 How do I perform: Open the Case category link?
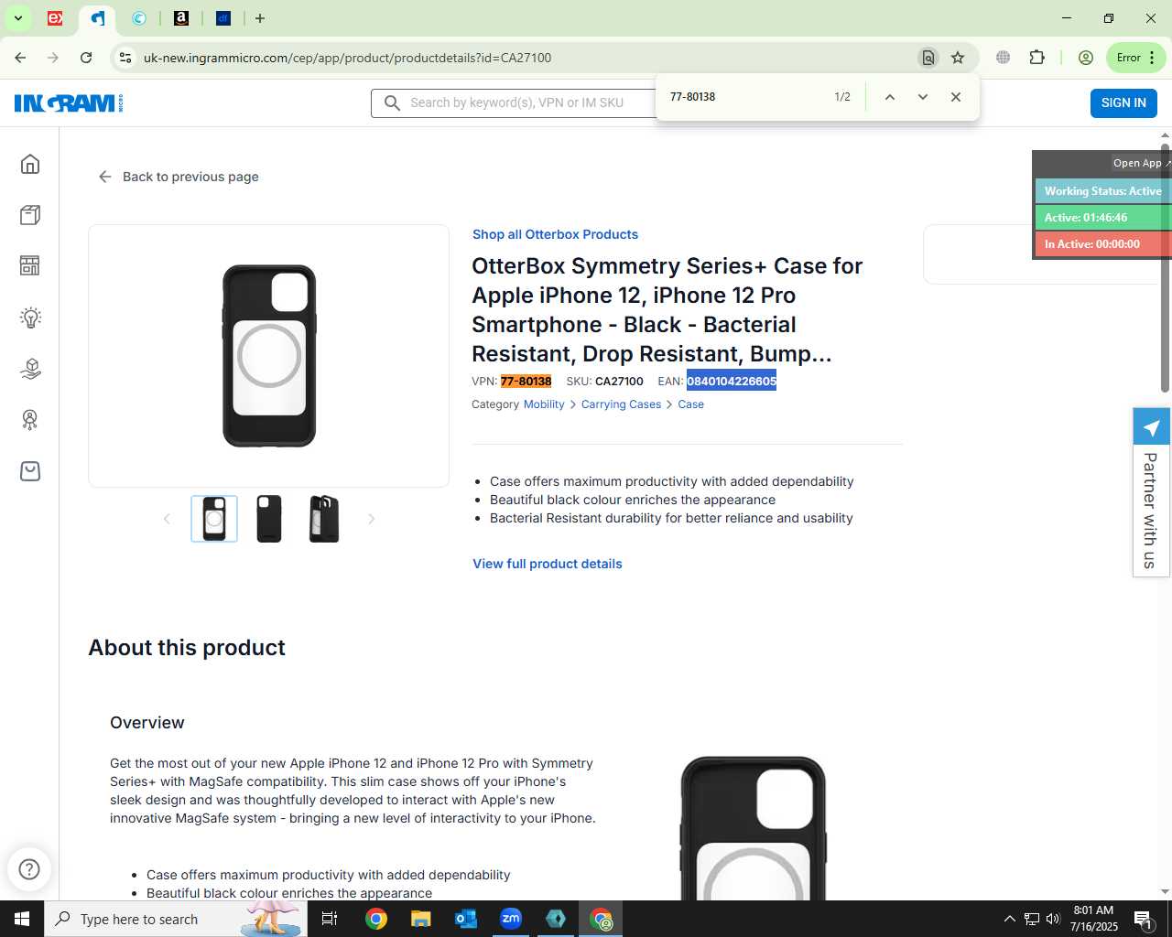690,404
